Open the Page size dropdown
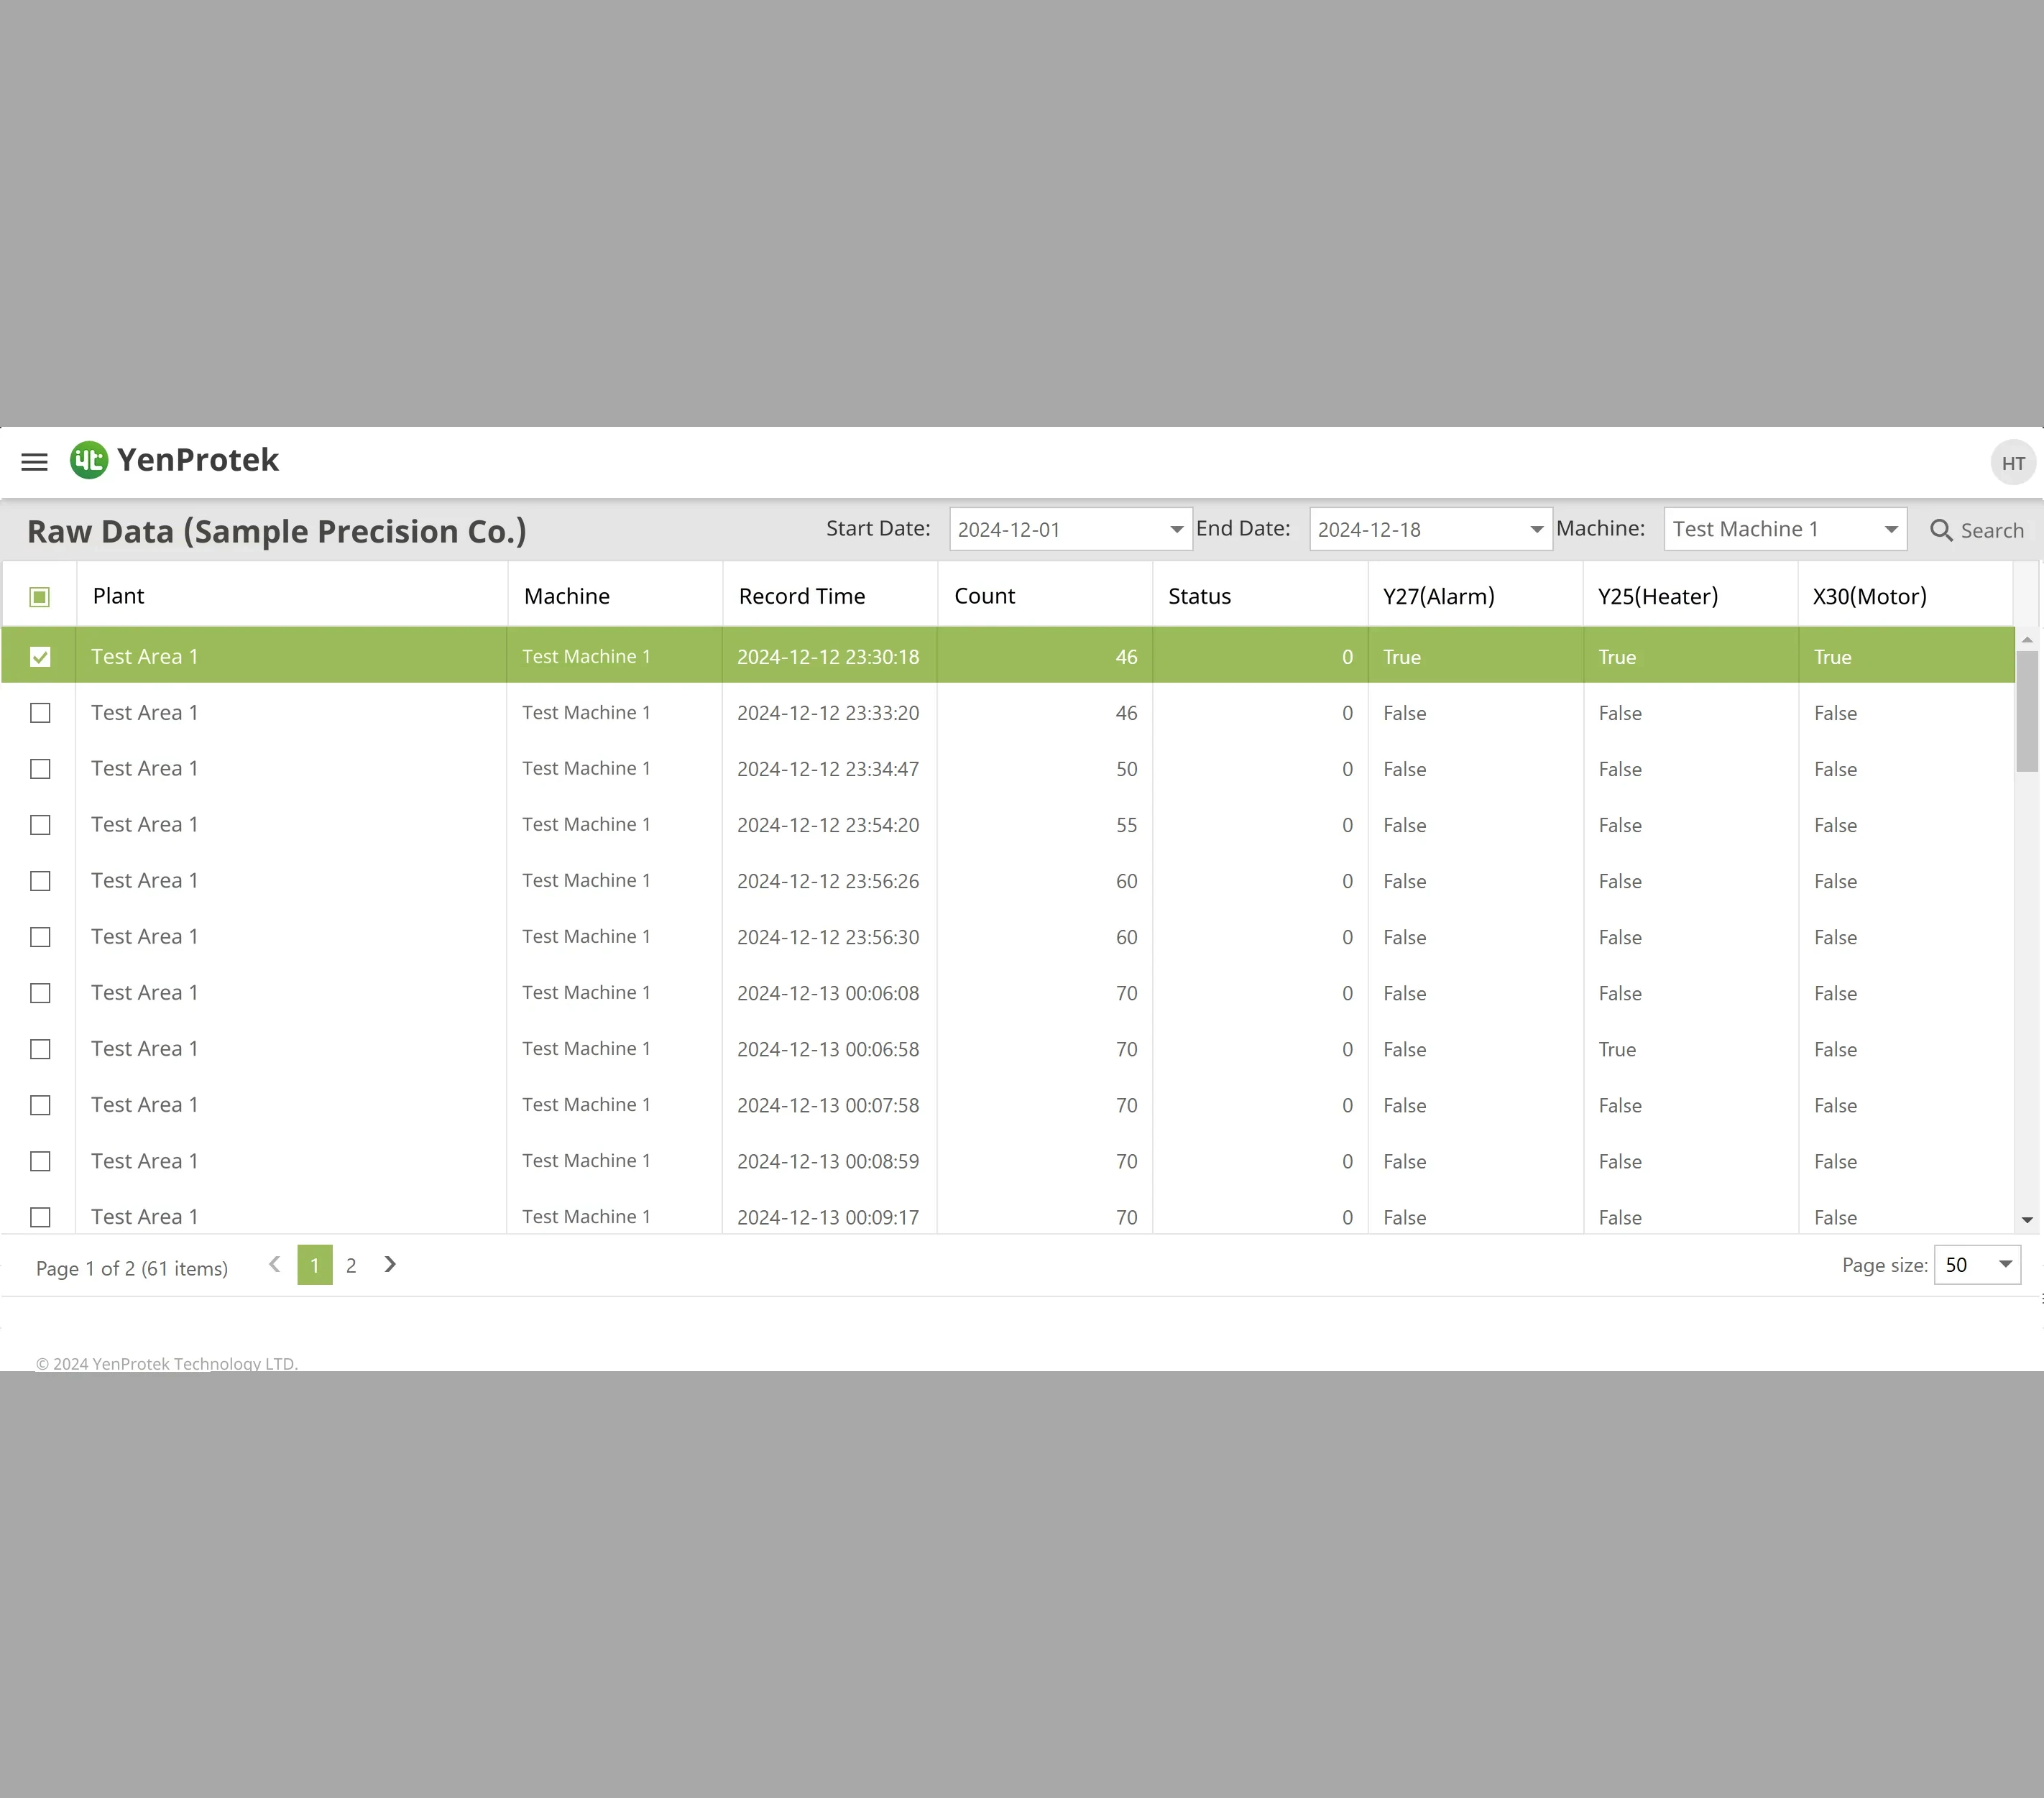This screenshot has width=2044, height=1798. (1977, 1265)
